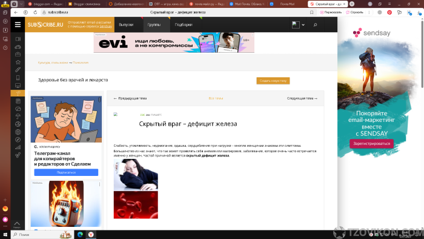This screenshot has width=424, height=239.
Task: Click the Зарегистрироваться button on Sendsay ad
Action: [x=371, y=144]
